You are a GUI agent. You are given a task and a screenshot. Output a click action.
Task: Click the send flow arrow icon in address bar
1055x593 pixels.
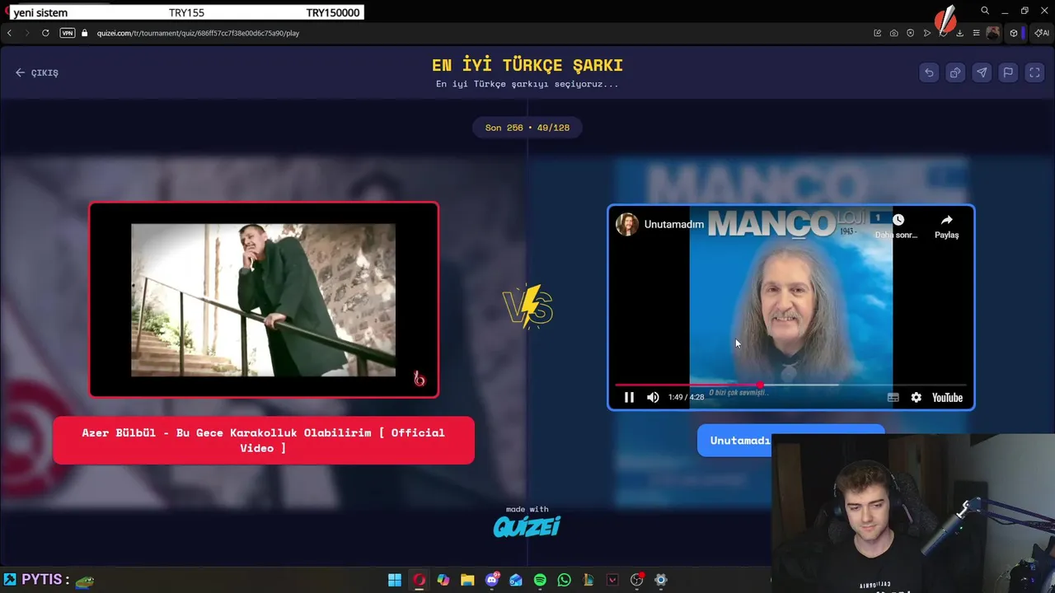[927, 33]
